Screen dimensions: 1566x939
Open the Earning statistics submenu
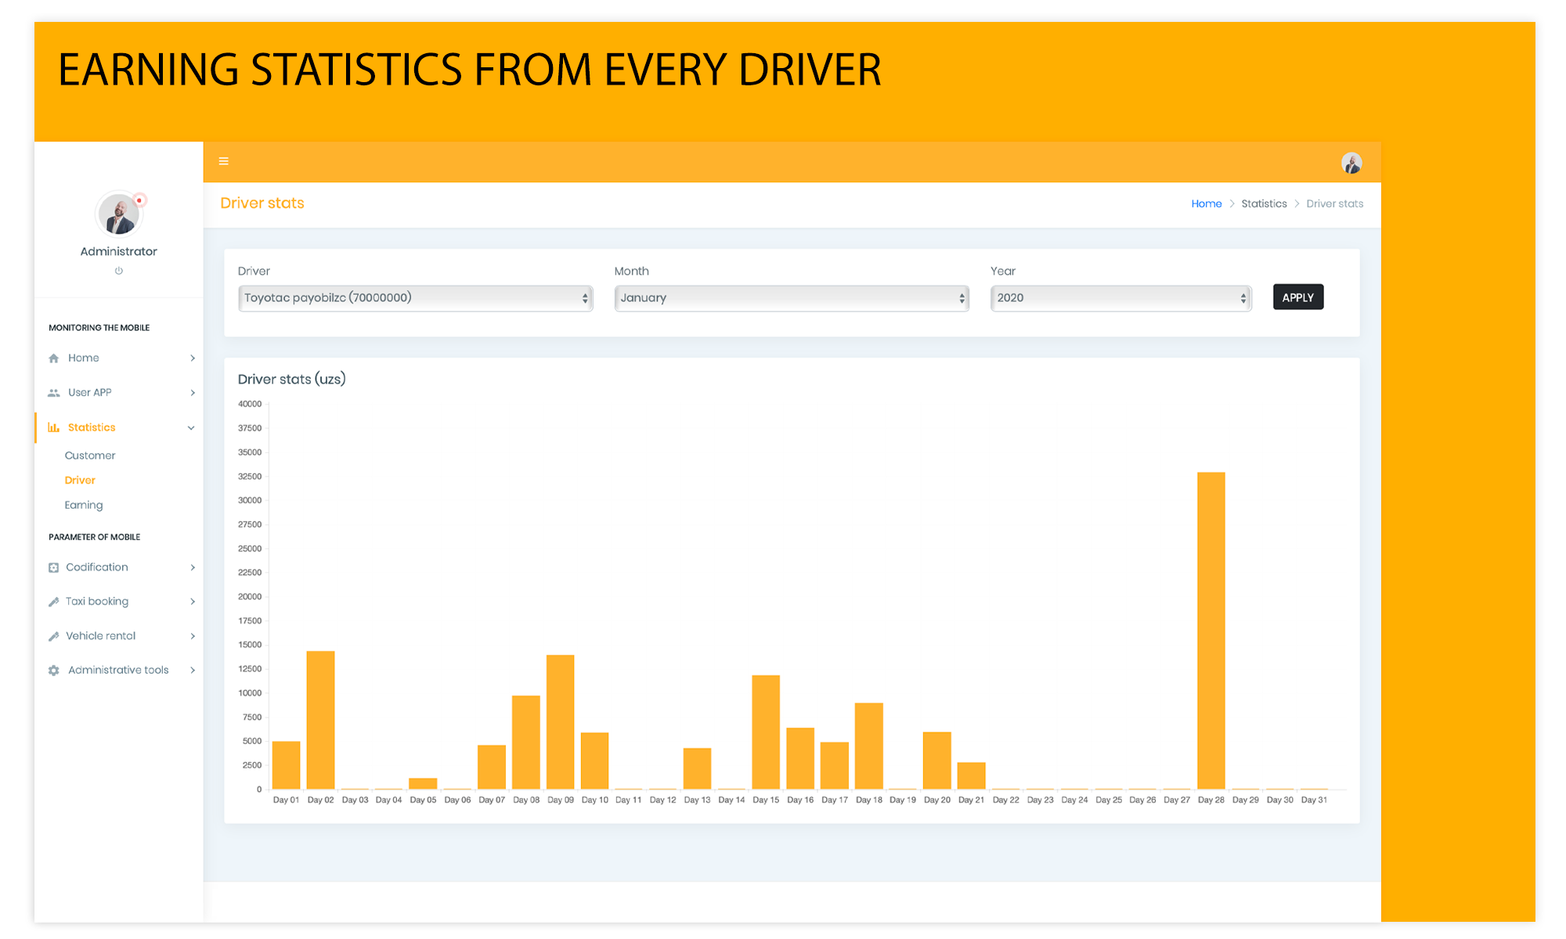pyautogui.click(x=84, y=505)
